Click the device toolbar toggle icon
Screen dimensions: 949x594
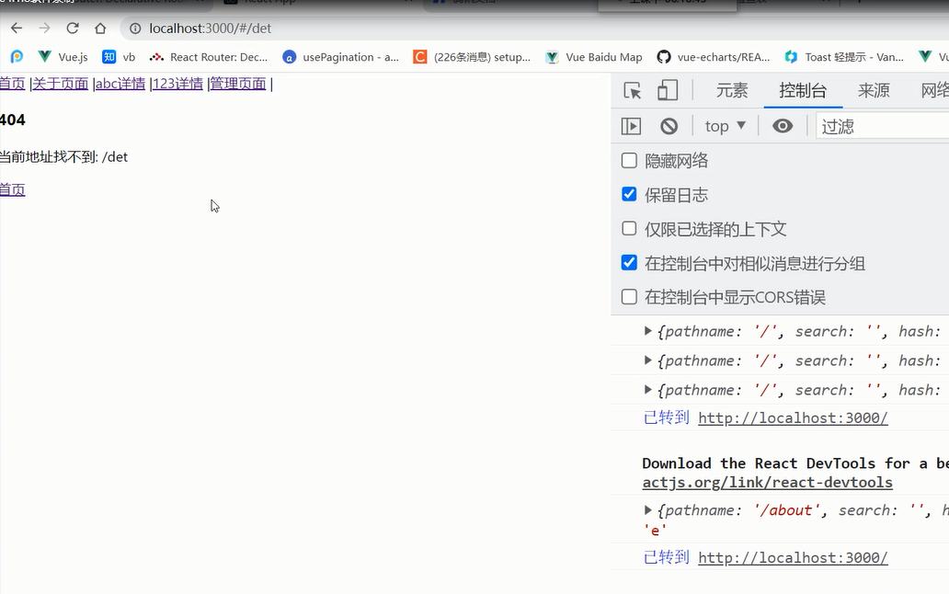click(x=667, y=89)
